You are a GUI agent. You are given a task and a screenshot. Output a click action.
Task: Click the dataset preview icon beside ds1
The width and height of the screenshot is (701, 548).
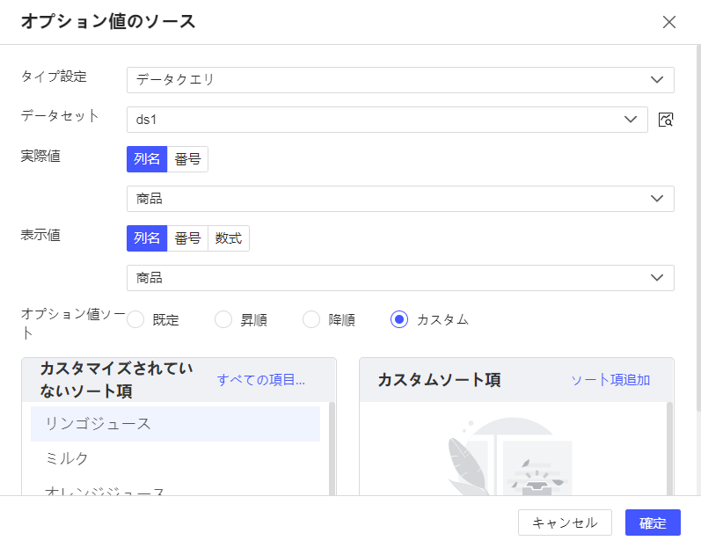(x=666, y=120)
